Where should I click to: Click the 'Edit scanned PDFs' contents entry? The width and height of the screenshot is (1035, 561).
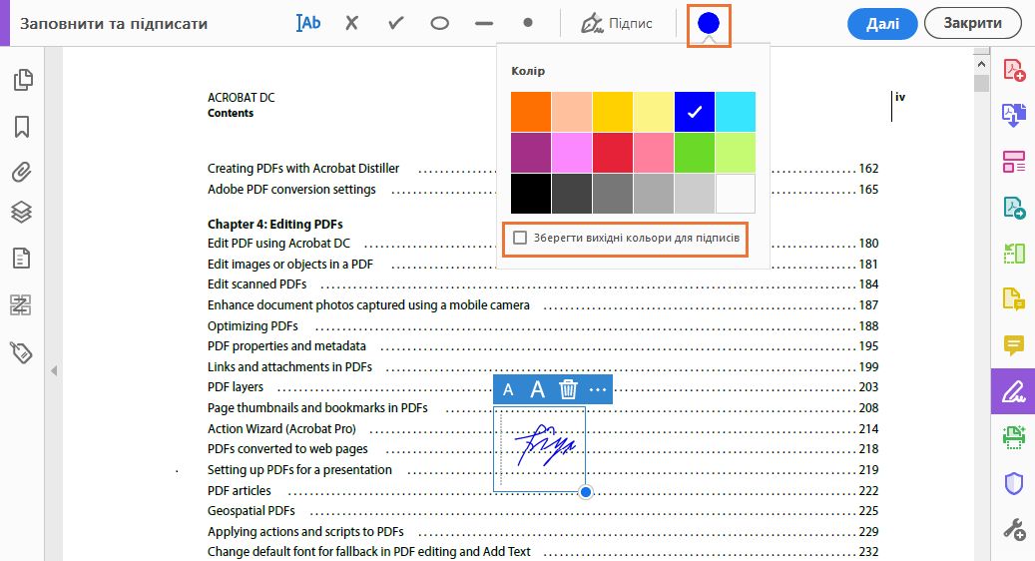257,284
